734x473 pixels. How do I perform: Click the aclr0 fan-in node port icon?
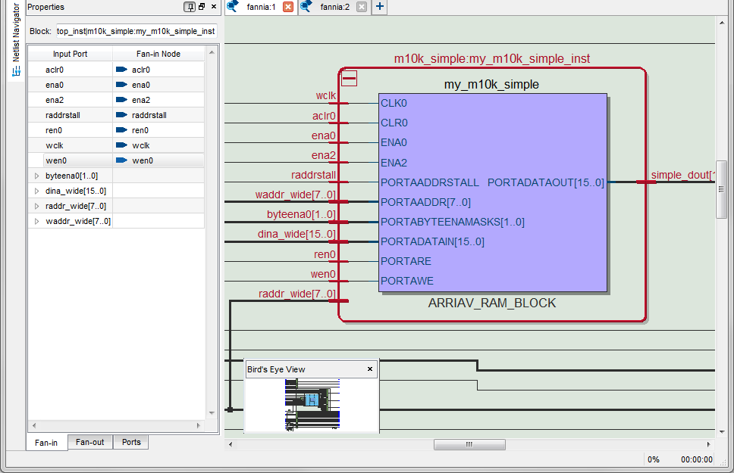click(121, 70)
